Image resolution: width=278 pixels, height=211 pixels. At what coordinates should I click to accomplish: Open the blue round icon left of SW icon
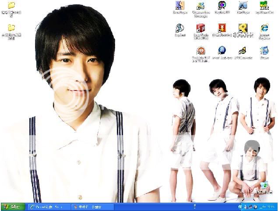[179, 29]
